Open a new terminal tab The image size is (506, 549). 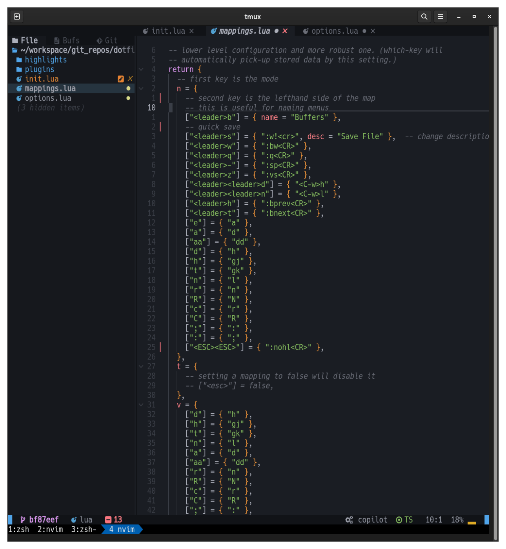click(x=17, y=16)
